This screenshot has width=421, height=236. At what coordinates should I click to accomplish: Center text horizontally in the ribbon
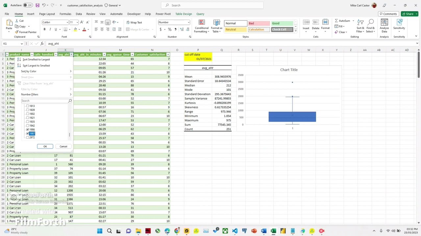click(x=102, y=29)
